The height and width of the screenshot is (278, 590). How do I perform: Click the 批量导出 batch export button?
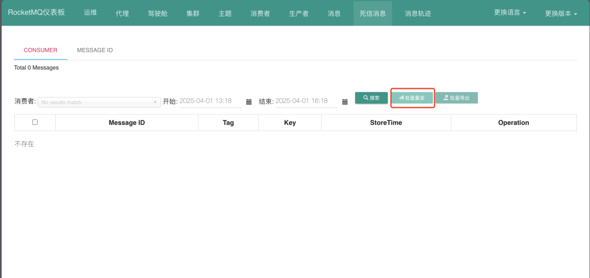456,98
